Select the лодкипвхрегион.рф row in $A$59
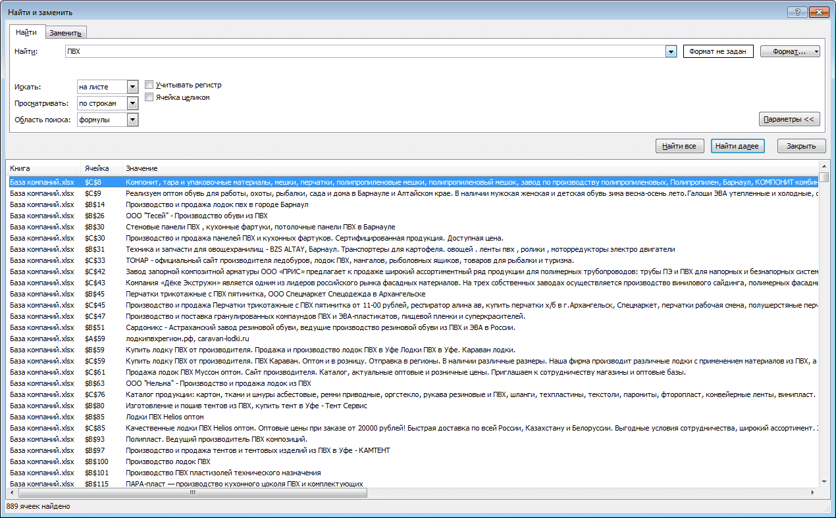Screen dimensions: 836x518 (413, 339)
